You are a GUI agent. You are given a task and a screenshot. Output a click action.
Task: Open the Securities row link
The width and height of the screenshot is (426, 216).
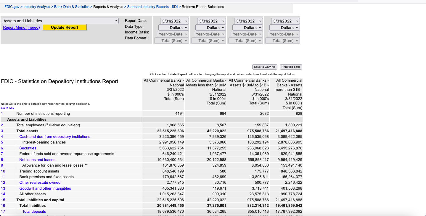(x=28, y=148)
